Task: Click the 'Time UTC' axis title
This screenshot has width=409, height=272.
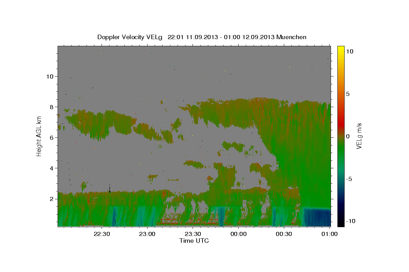Action: (194, 241)
